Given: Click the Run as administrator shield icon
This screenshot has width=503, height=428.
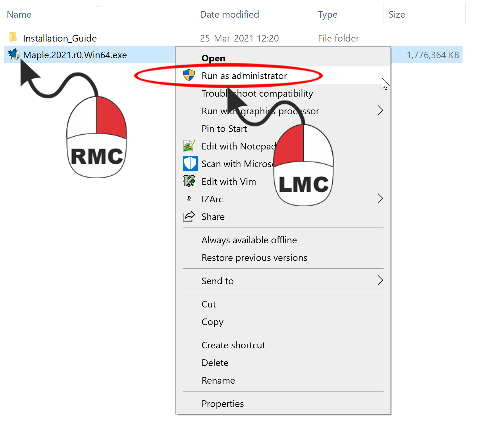Looking at the screenshot, I should pyautogui.click(x=189, y=76).
